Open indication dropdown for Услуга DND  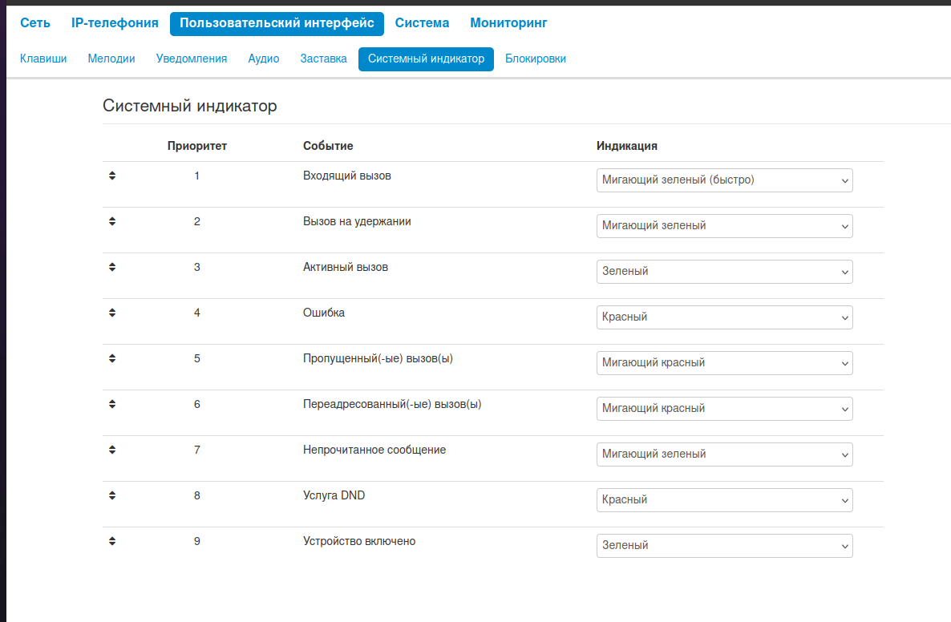tap(724, 500)
